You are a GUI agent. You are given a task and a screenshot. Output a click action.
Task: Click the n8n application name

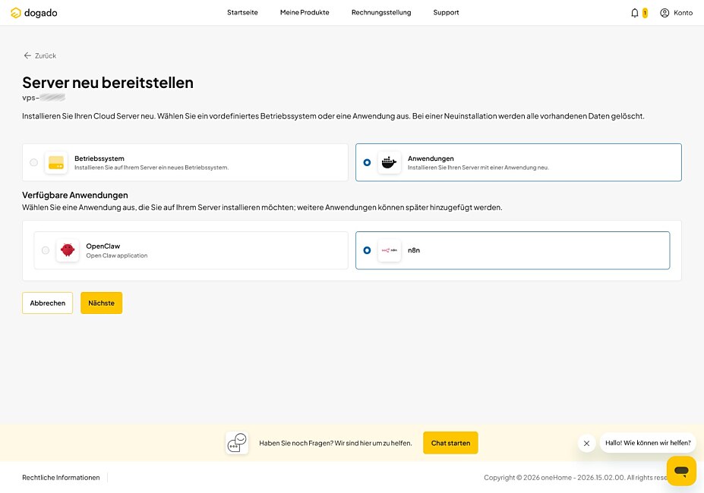pyautogui.click(x=413, y=250)
